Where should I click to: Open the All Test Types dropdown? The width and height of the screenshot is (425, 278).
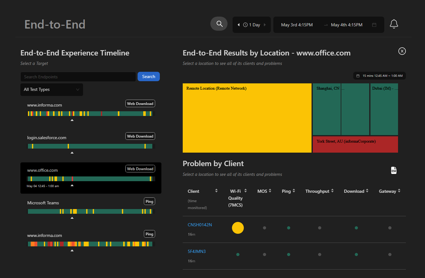(x=51, y=89)
